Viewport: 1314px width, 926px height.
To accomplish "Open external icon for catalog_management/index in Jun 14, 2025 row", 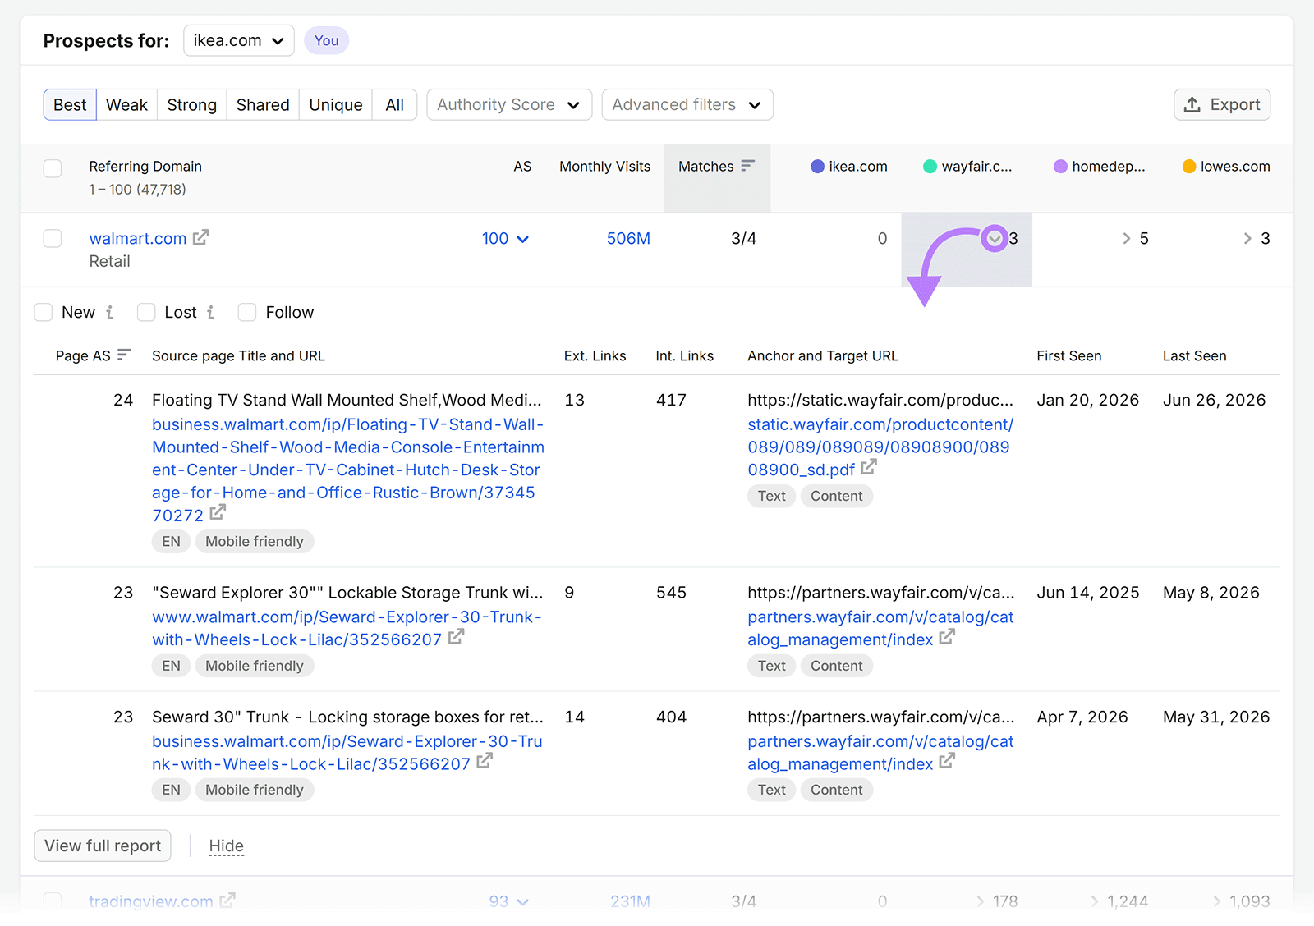I will [947, 636].
